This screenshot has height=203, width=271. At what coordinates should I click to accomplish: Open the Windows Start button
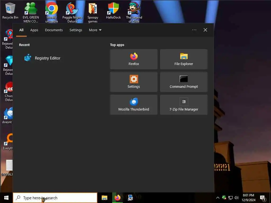(x=6, y=198)
